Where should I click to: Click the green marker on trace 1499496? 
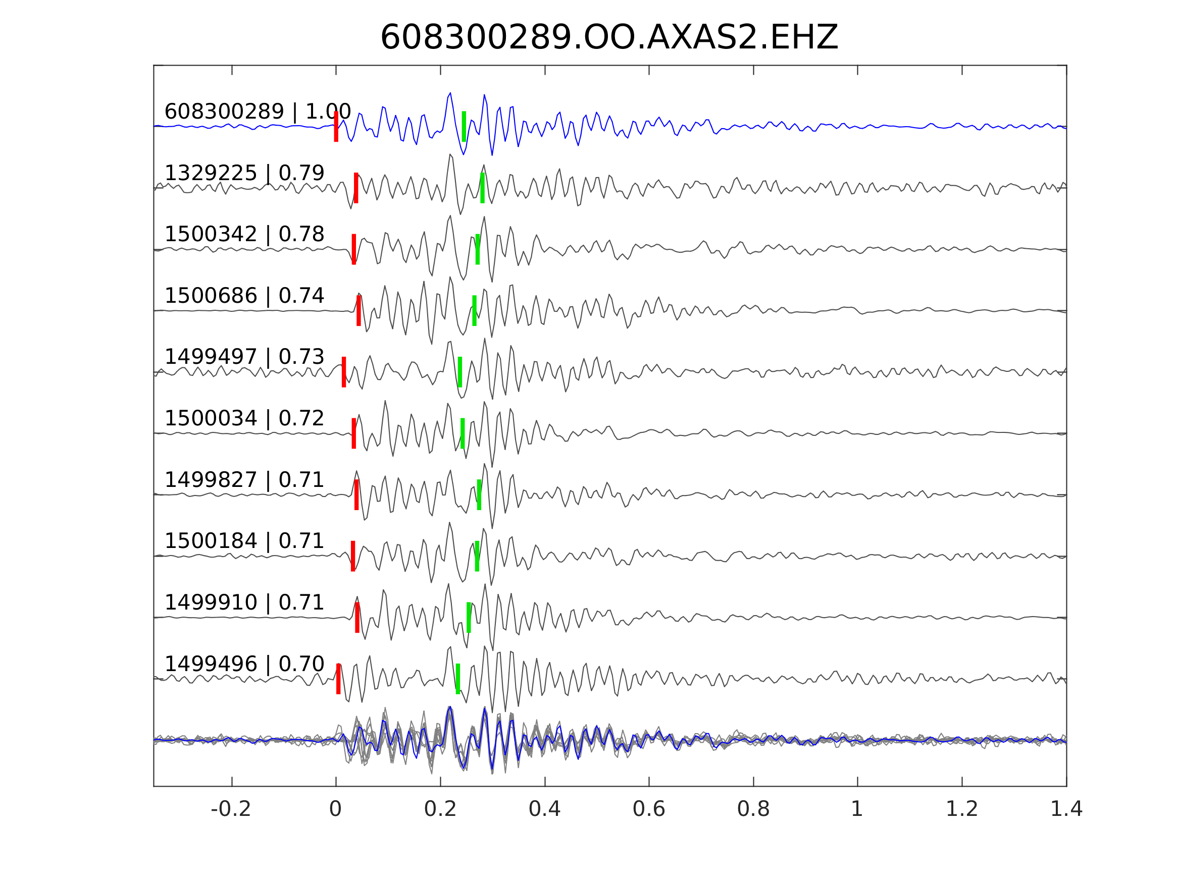(458, 679)
